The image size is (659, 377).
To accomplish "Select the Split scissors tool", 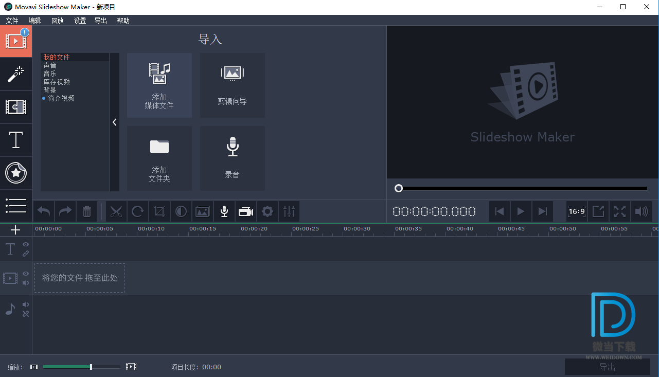I will 116,211.
